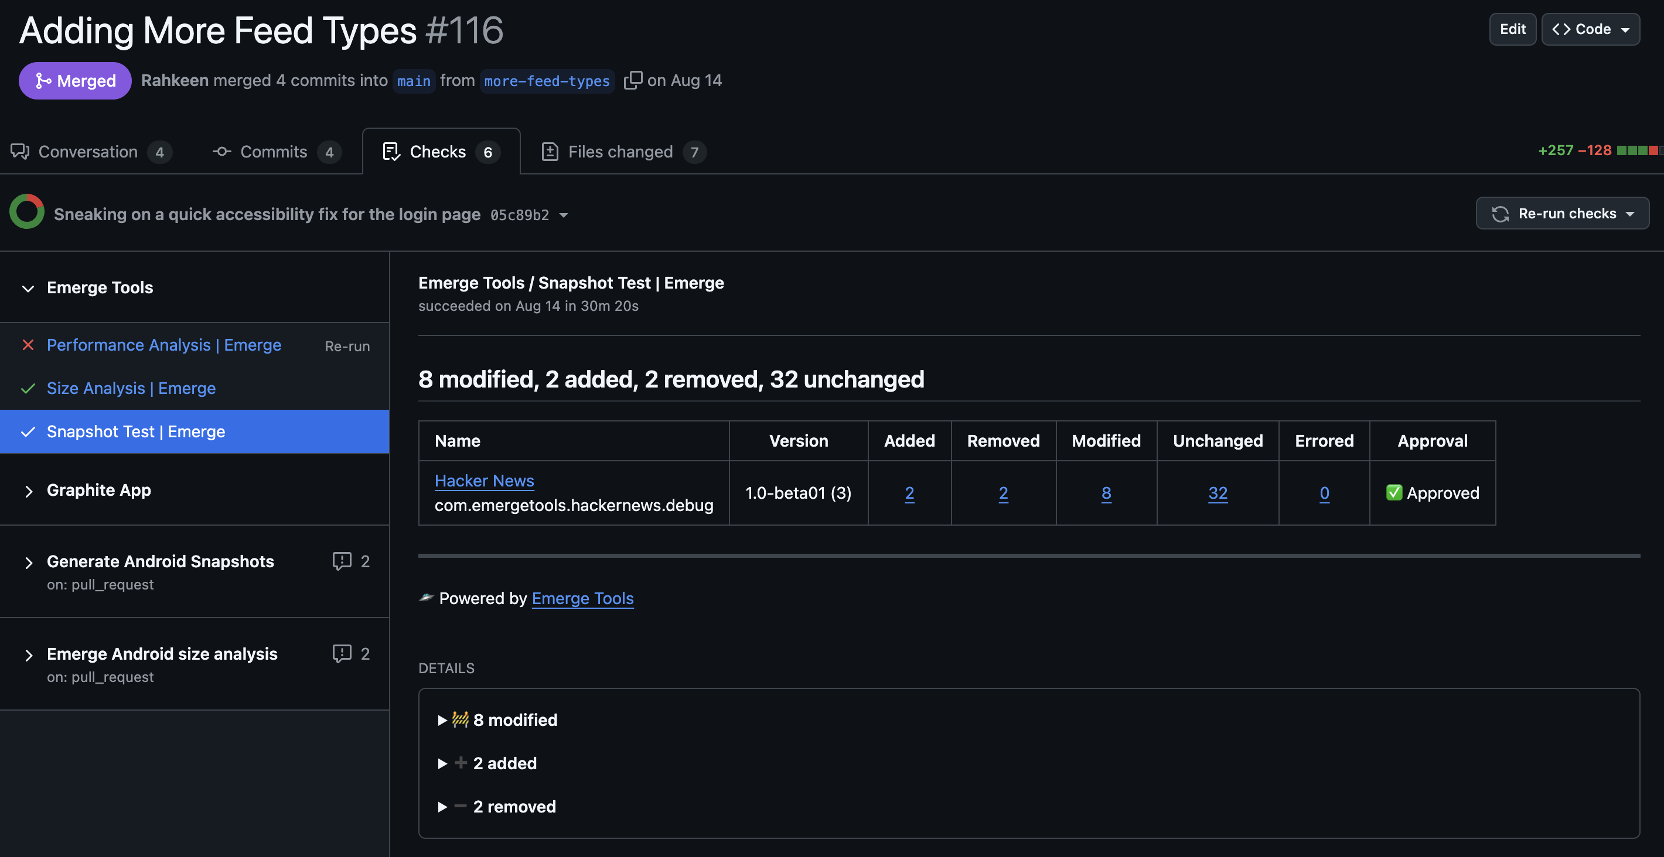Click the green check beside Size Analysis
The width and height of the screenshot is (1664, 857).
point(28,389)
